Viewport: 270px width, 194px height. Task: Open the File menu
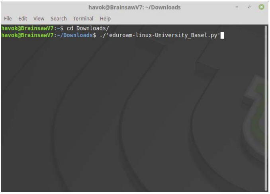pyautogui.click(x=8, y=19)
